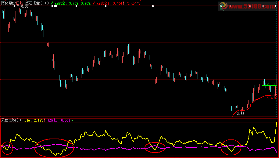Click the third red circled crossover in indicator
This screenshot has width=279, height=158.
[x=155, y=147]
